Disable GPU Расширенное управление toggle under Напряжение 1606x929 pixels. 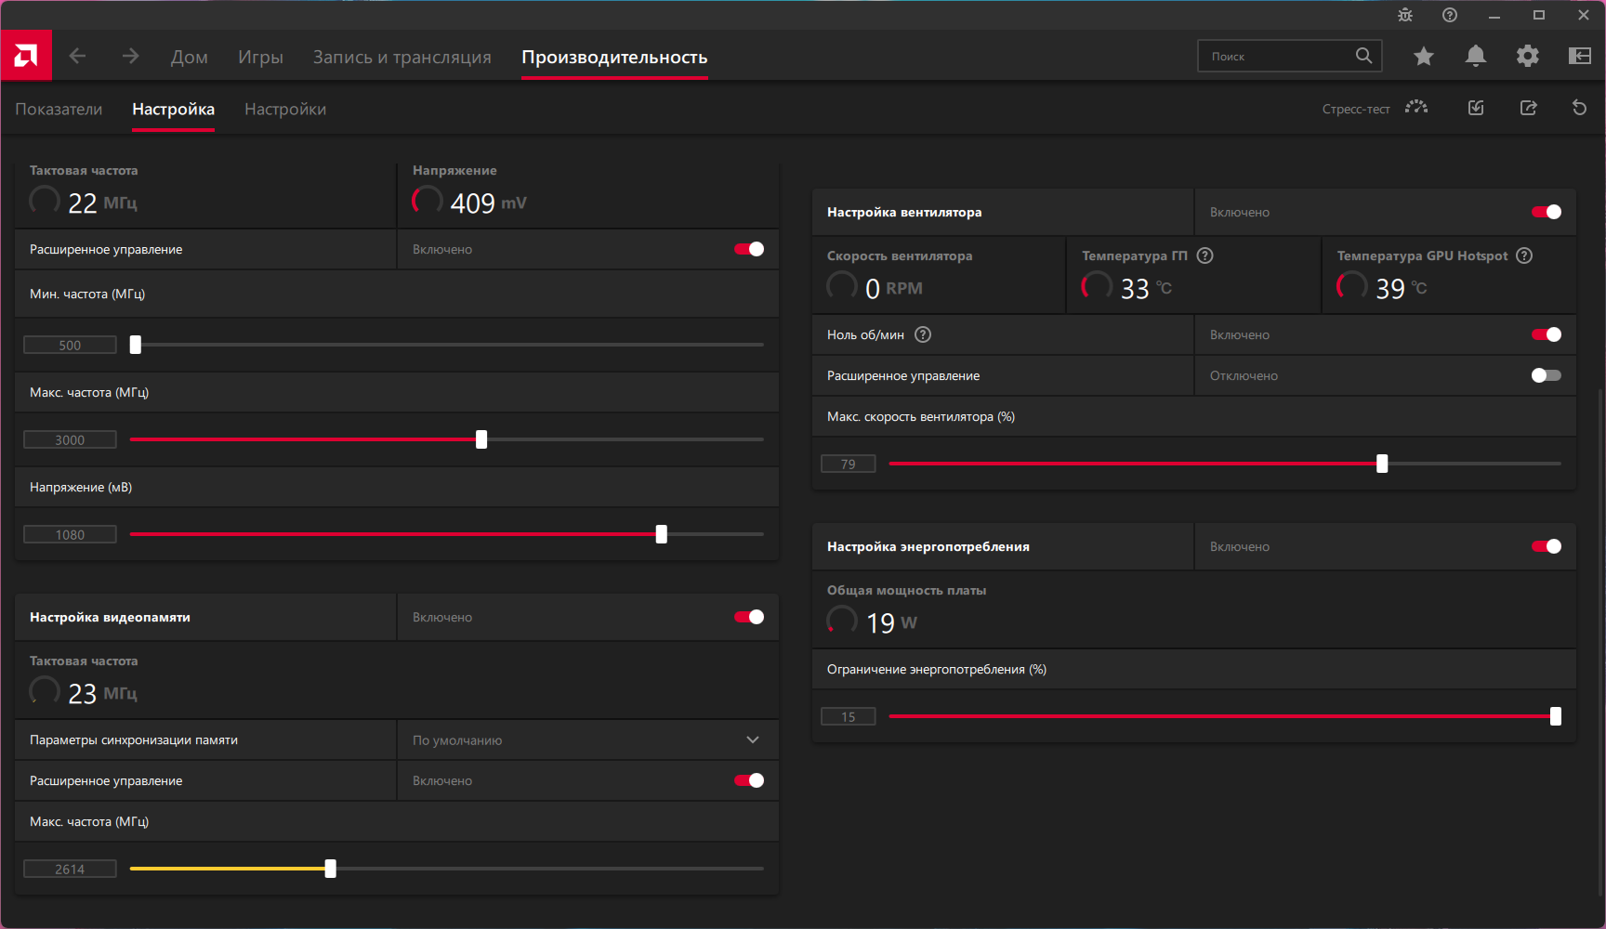tap(749, 249)
